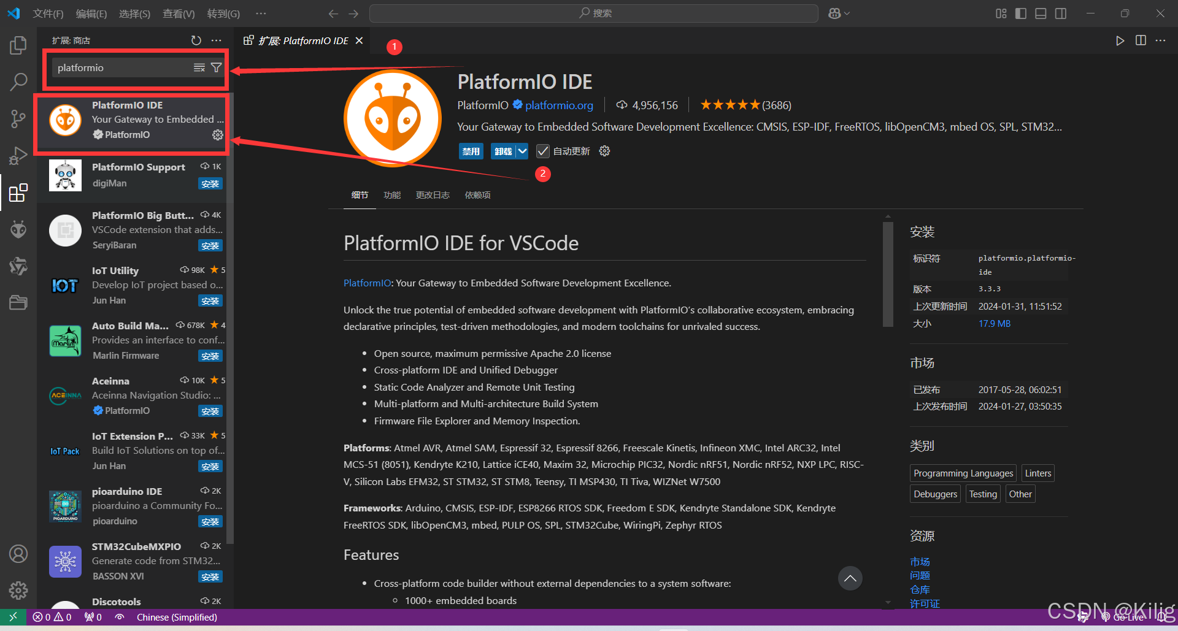Expand the uninstall button dropdown arrow
Screen dimensions: 1178x631
(522, 151)
